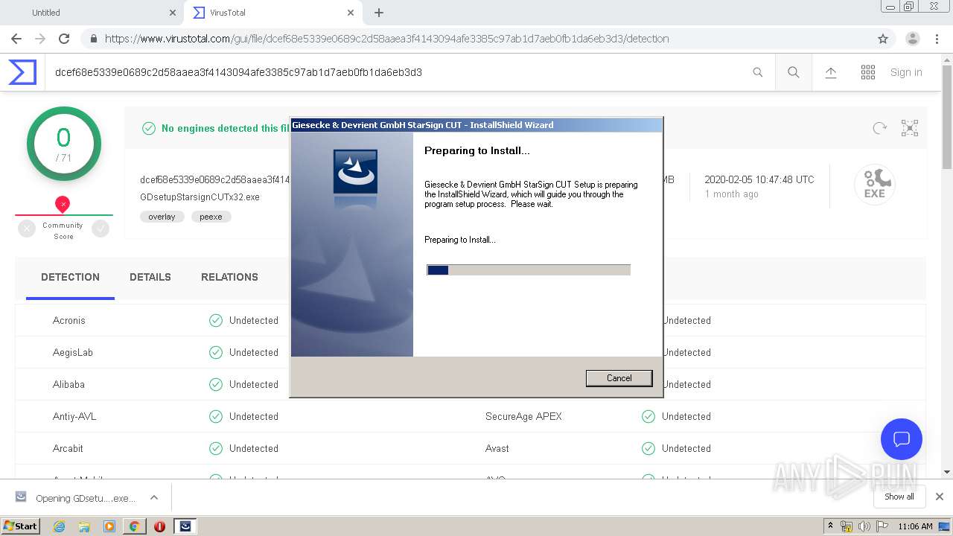Switch to the DETAILS tab
The height and width of the screenshot is (536, 953).
click(x=150, y=277)
